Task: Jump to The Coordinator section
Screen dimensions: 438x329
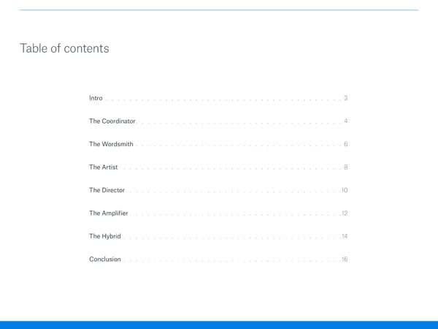Action: [x=111, y=121]
